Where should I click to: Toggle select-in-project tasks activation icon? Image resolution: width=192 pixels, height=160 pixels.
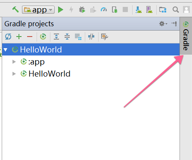coord(78,37)
